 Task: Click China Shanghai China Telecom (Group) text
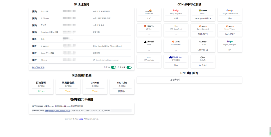click(x=107, y=46)
